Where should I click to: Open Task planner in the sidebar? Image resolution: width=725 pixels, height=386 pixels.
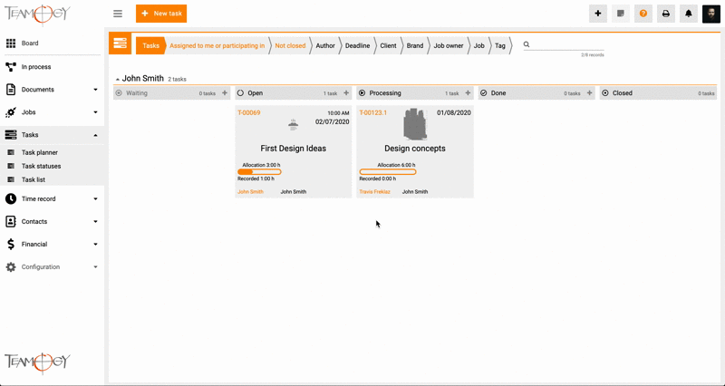coord(40,152)
